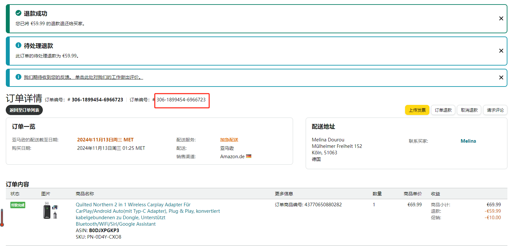Click the green checkmark success icon

tap(18, 13)
